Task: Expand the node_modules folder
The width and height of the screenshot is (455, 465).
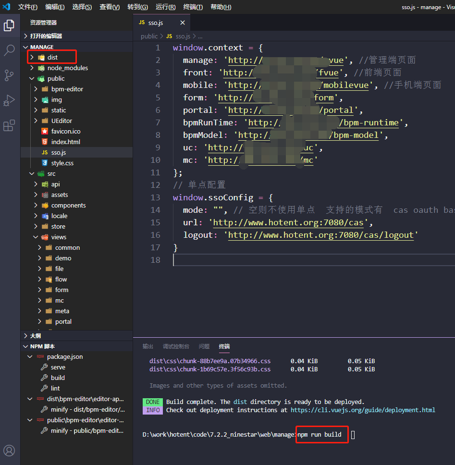Action: 67,68
